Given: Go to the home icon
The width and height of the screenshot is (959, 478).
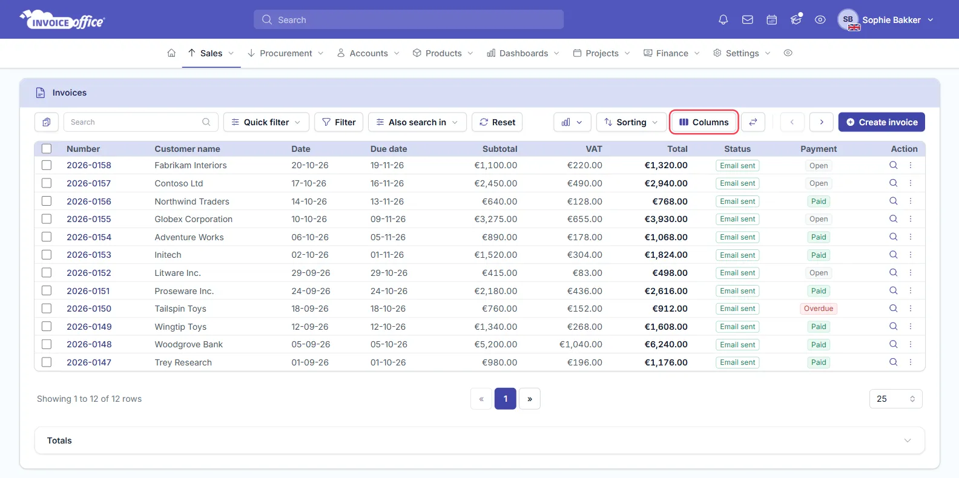Looking at the screenshot, I should 171,53.
